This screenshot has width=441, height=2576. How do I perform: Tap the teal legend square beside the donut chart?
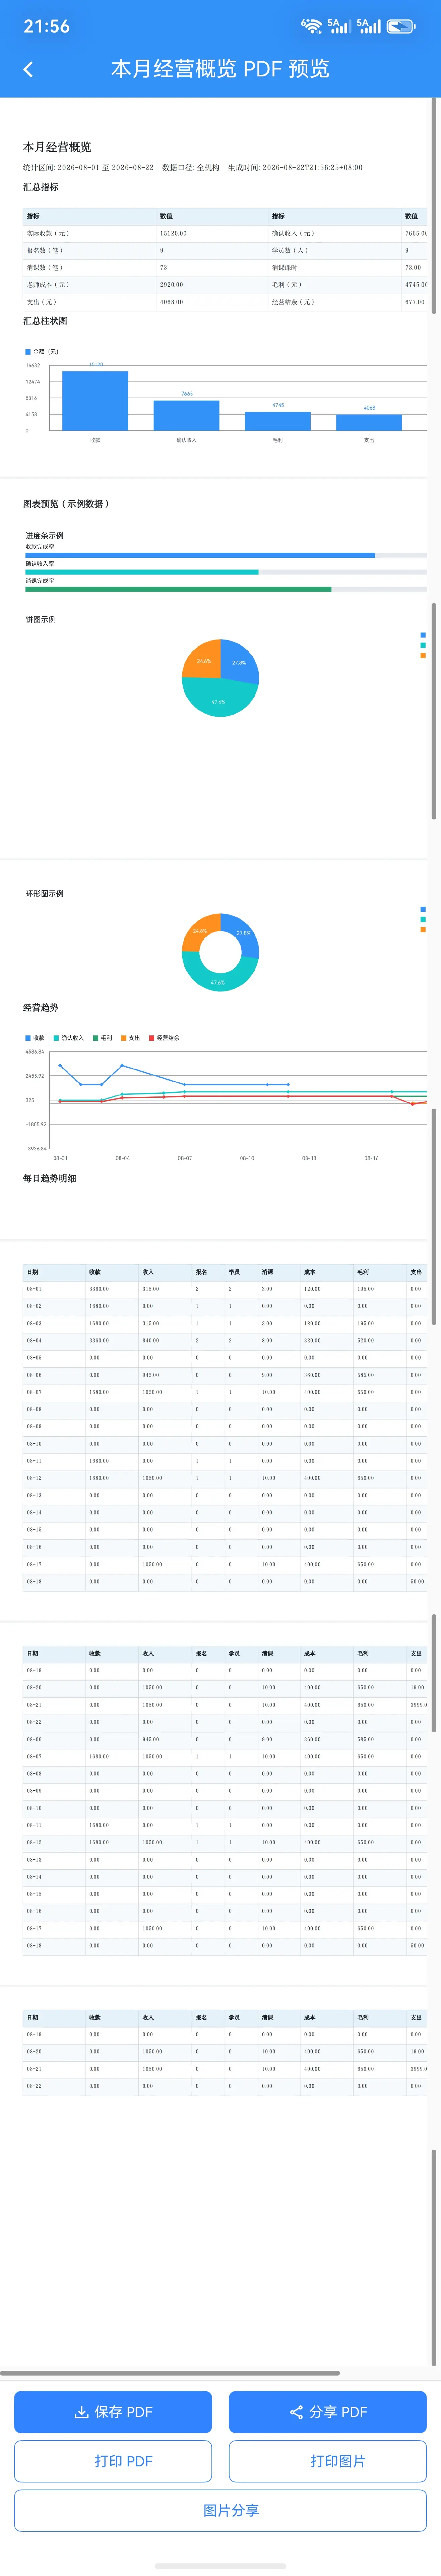[423, 919]
